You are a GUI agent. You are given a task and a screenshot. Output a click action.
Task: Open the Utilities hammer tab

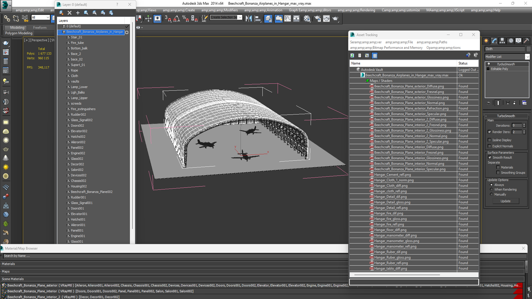pyautogui.click(x=526, y=41)
